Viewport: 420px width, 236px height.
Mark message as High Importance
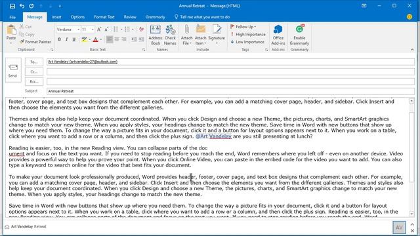click(x=248, y=34)
